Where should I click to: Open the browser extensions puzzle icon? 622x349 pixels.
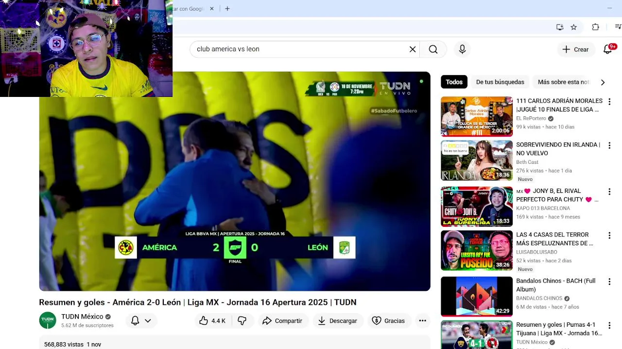pyautogui.click(x=595, y=27)
